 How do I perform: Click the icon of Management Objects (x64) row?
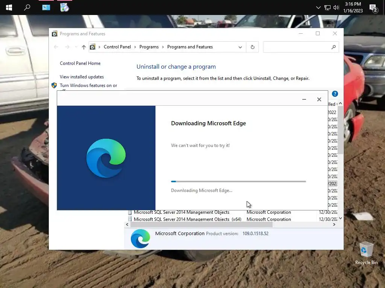(x=130, y=219)
